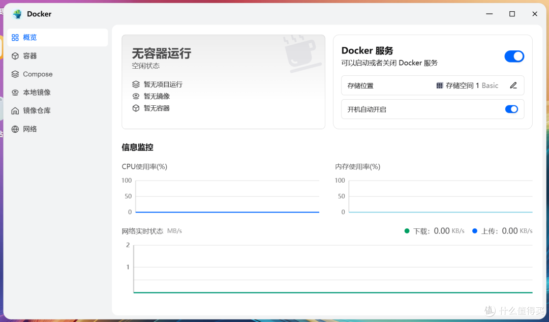The image size is (549, 322).
Task: Click the 信息监控 section heading
Action: pyautogui.click(x=138, y=147)
